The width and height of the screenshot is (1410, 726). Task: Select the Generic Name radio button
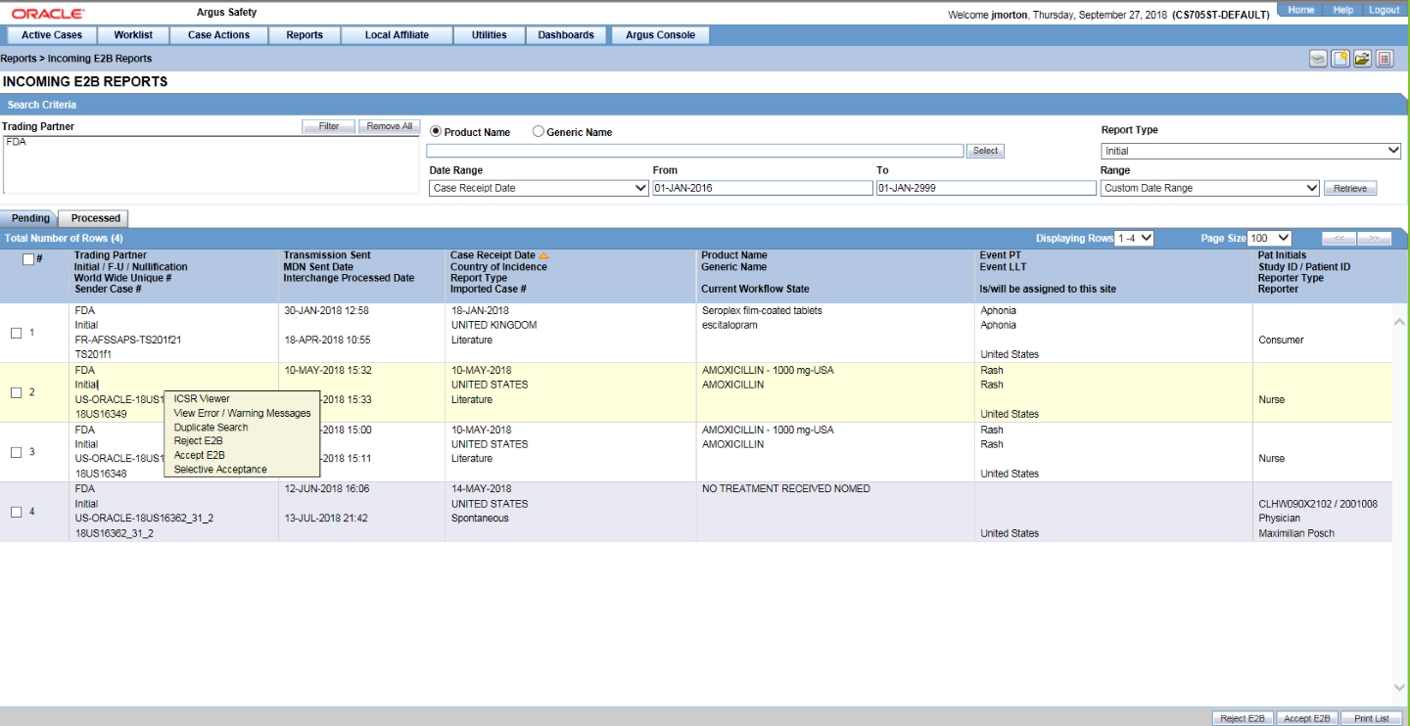click(x=538, y=132)
